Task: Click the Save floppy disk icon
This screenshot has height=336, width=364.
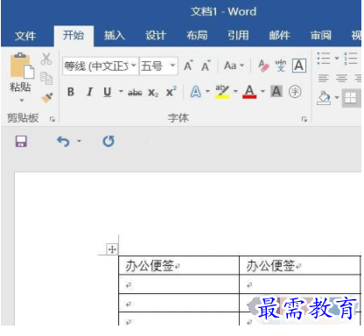Action: tap(21, 142)
